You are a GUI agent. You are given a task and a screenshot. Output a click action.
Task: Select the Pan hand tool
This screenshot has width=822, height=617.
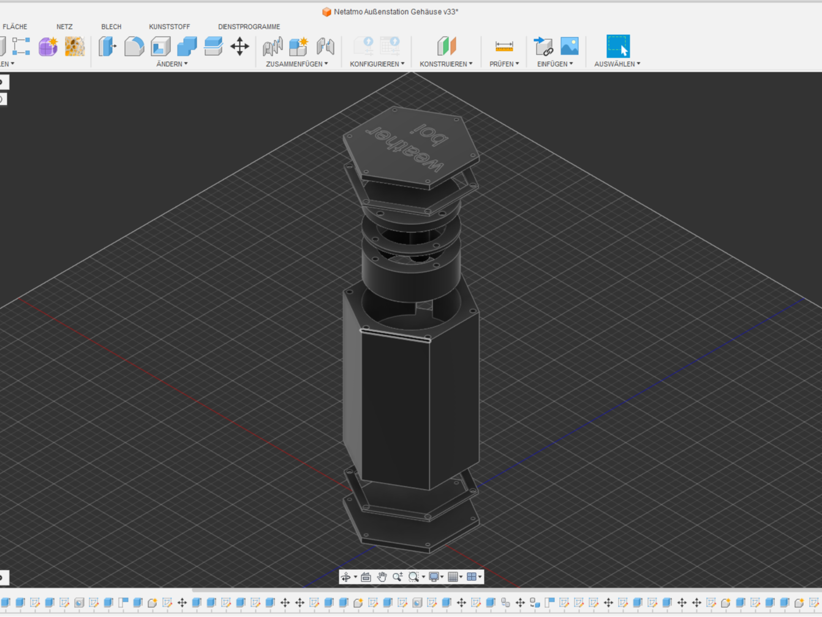(382, 577)
